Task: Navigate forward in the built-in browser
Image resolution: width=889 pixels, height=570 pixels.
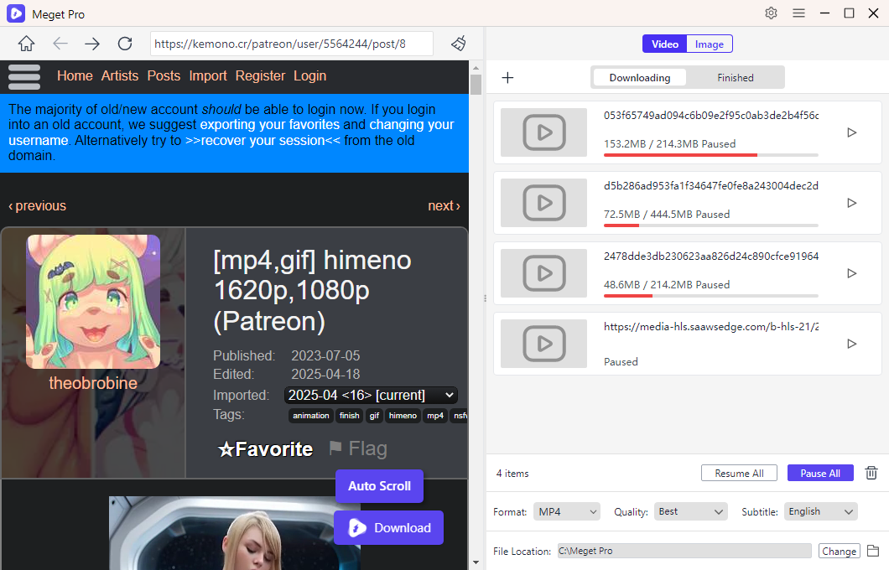Action: click(x=92, y=44)
